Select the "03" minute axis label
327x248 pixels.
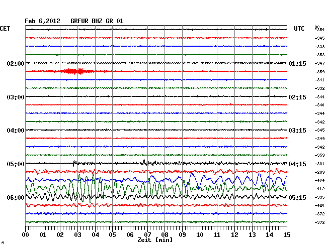point(78,235)
